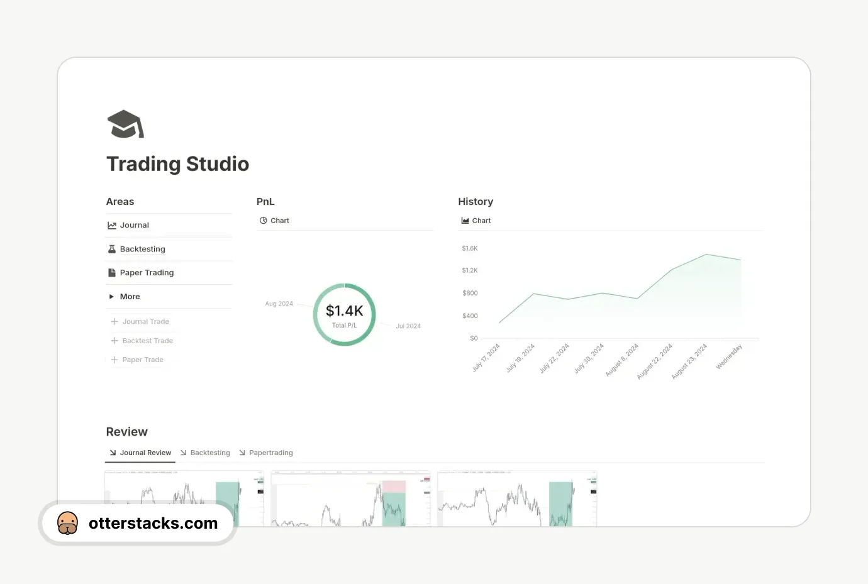Click the July 17, 2024 axis label
The width and height of the screenshot is (868, 584).
click(x=486, y=358)
